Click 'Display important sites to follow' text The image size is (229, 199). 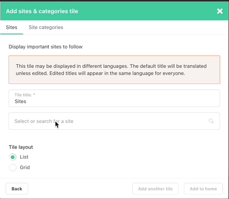click(46, 47)
